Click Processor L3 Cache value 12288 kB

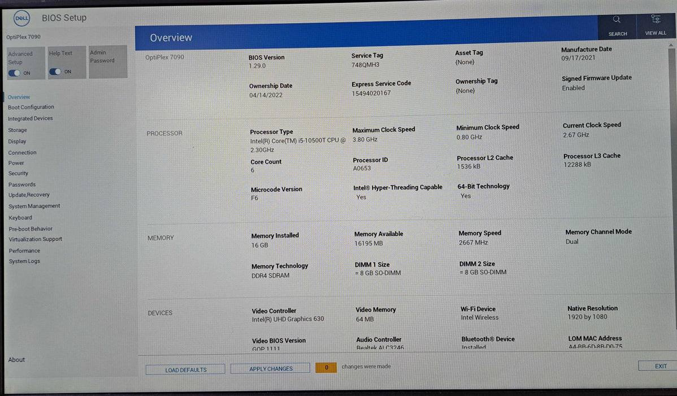578,165
